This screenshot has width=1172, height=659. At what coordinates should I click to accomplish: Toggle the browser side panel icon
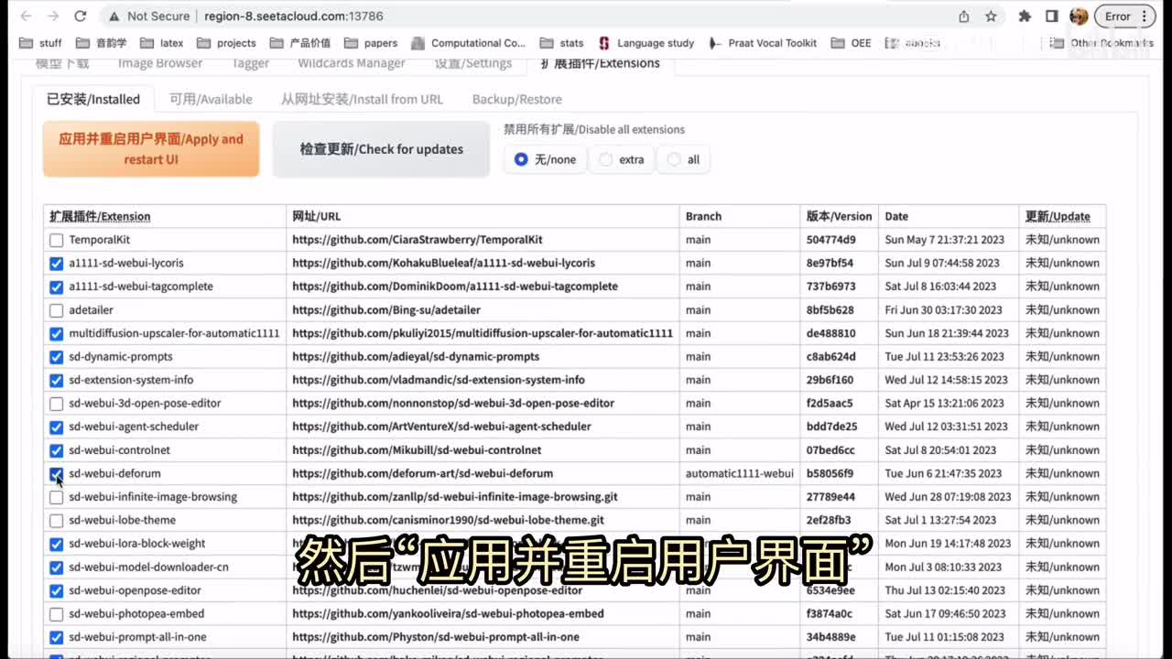click(1052, 16)
